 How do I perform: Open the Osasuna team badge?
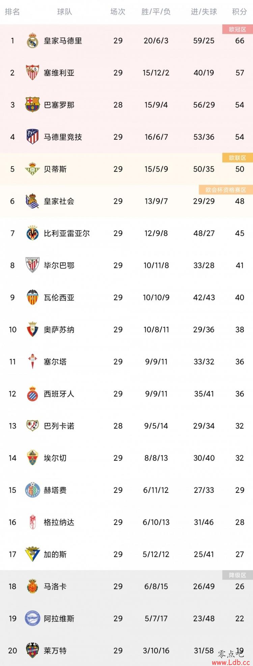(x=33, y=329)
